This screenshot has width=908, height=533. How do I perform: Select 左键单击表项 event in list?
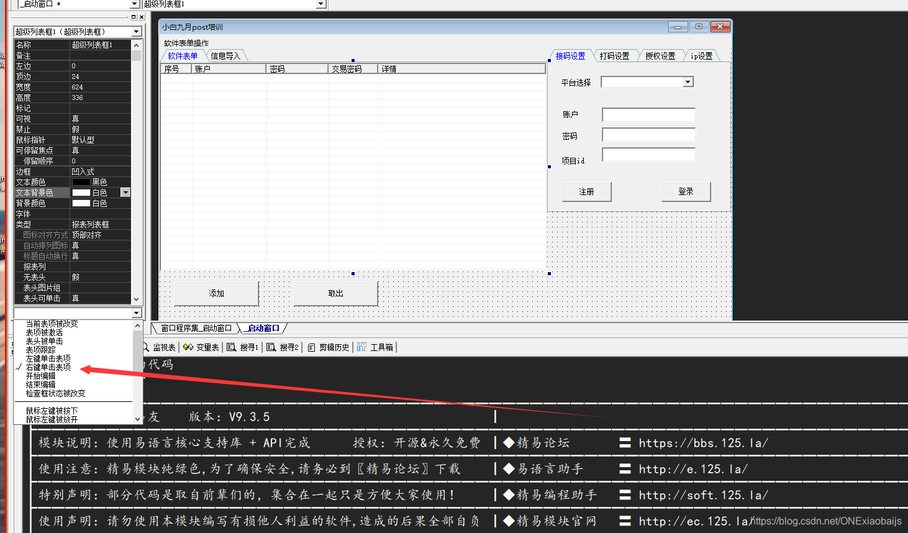pyautogui.click(x=48, y=358)
